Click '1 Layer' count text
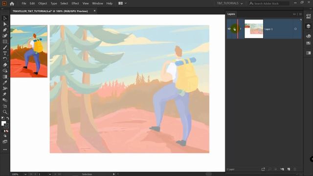Viewport: 313px width, 176px height. pyautogui.click(x=230, y=169)
